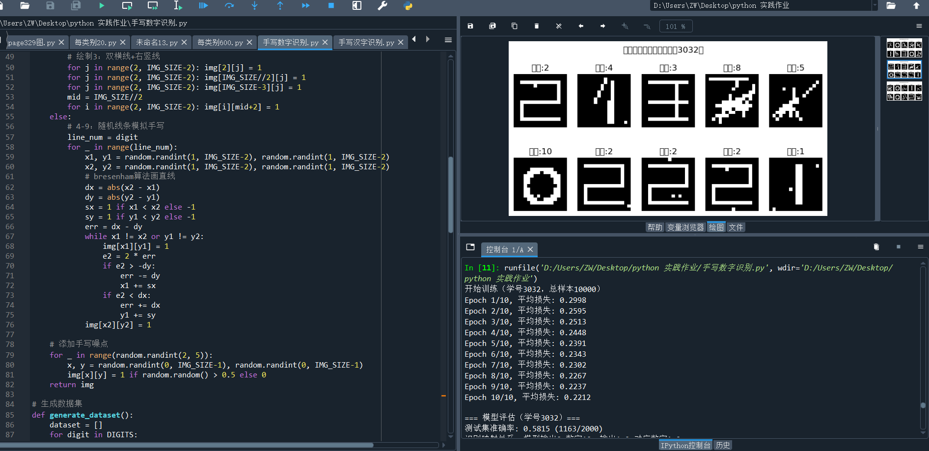Step out of function with up arrow
Viewport: 929px width, 451px height.
point(280,5)
